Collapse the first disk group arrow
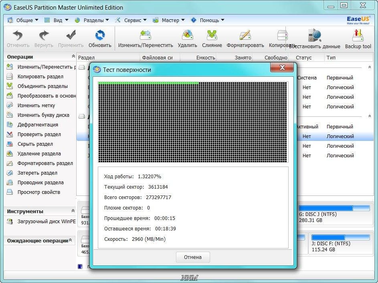Screen dimensions: 378x283 tap(370, 67)
